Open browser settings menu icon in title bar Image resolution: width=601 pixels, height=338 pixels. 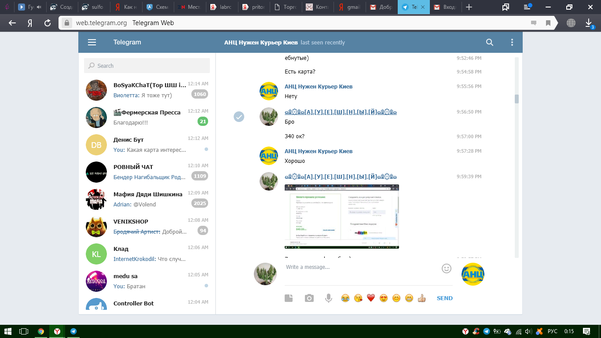[x=528, y=7]
